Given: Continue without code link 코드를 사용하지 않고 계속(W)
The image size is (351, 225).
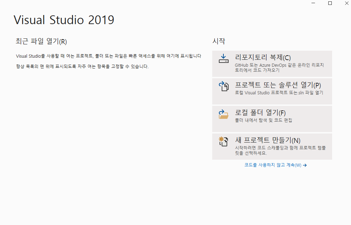Looking at the screenshot, I should [x=273, y=165].
